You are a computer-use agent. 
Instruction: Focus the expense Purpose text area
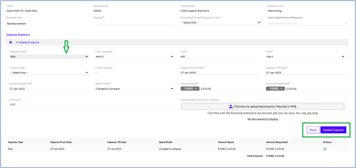pyautogui.click(x=92, y=106)
